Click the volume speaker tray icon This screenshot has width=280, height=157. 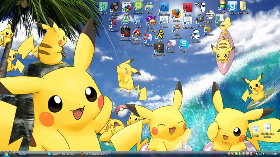tap(264, 154)
